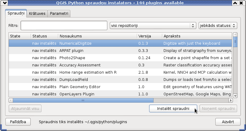Select the NumericalDigitize plugin row
This screenshot has width=246, height=131.
coord(120,43)
